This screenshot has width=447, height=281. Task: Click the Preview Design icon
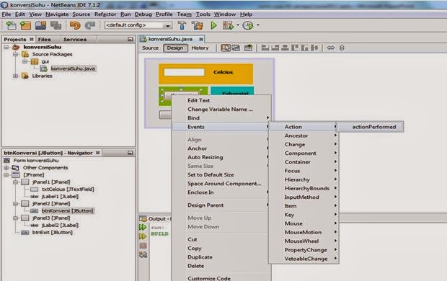248,48
